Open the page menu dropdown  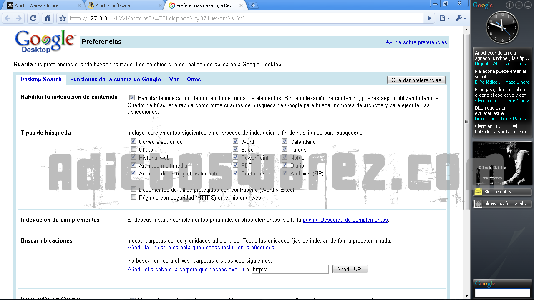[444, 18]
